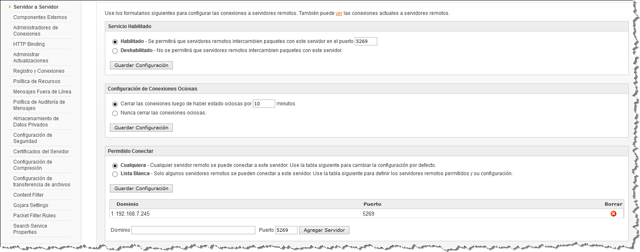
Task: Focus the Dominio input field
Action: tap(193, 230)
